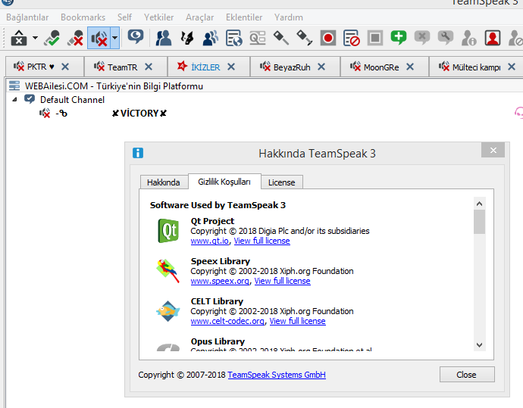
Task: View full license for Speex Library
Action: [x=282, y=281]
